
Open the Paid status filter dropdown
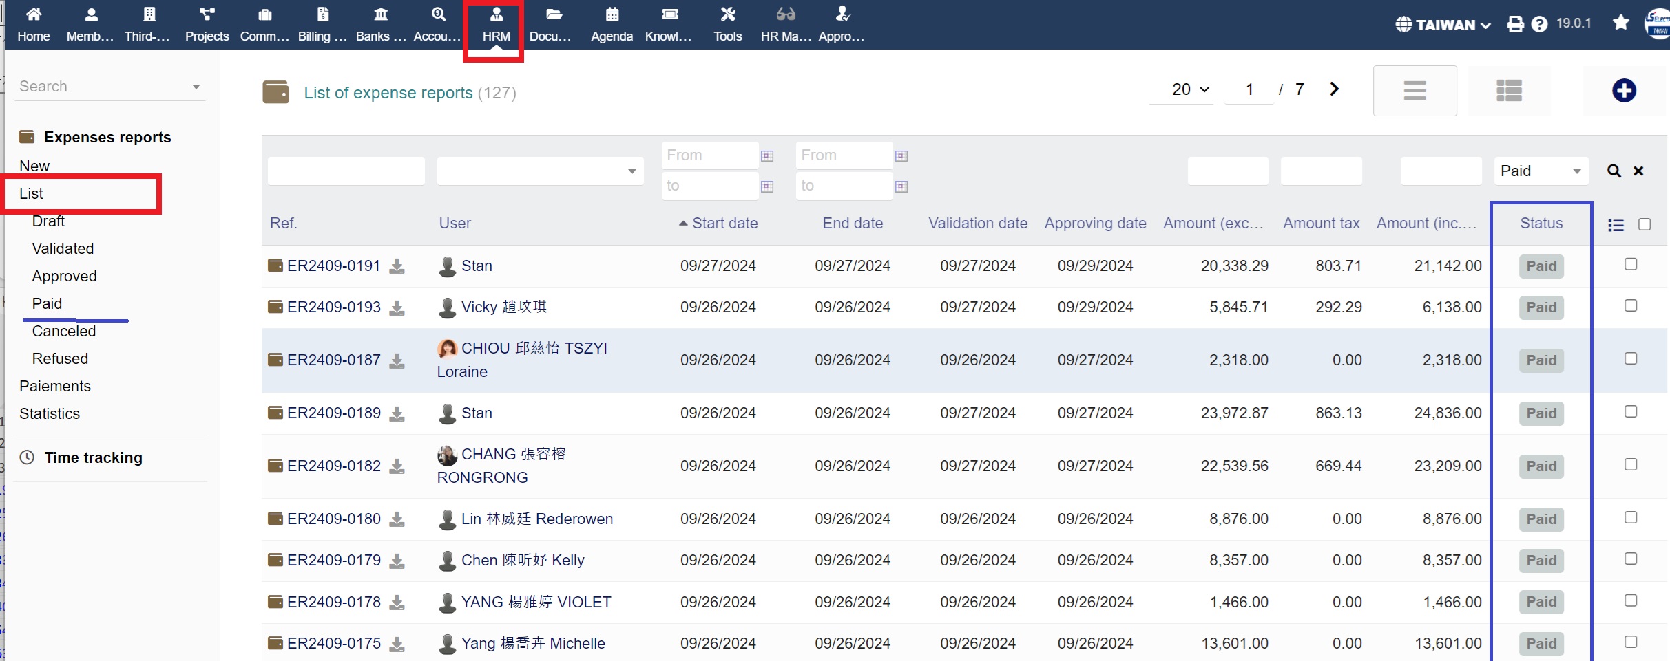tap(1540, 171)
